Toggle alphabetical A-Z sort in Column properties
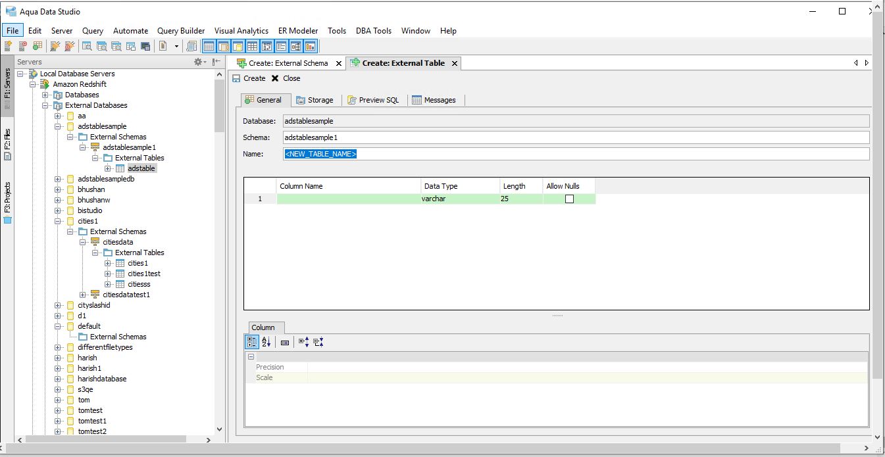Viewport: 885px width, 457px height. pos(266,342)
